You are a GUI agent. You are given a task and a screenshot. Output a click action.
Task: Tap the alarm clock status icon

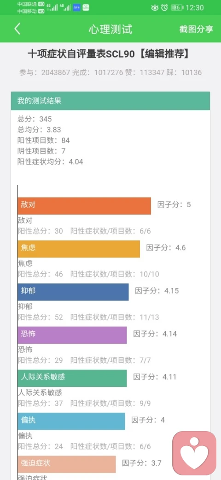164,8
